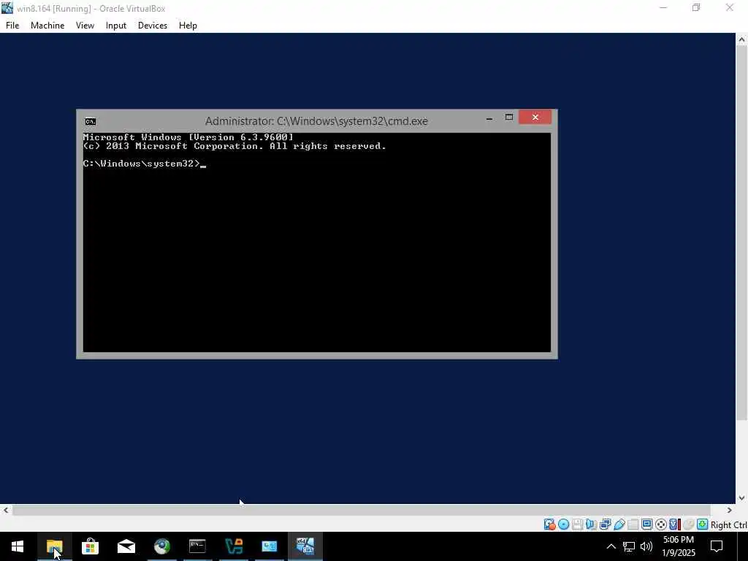Click the volume speaker tray icon

coord(646,546)
